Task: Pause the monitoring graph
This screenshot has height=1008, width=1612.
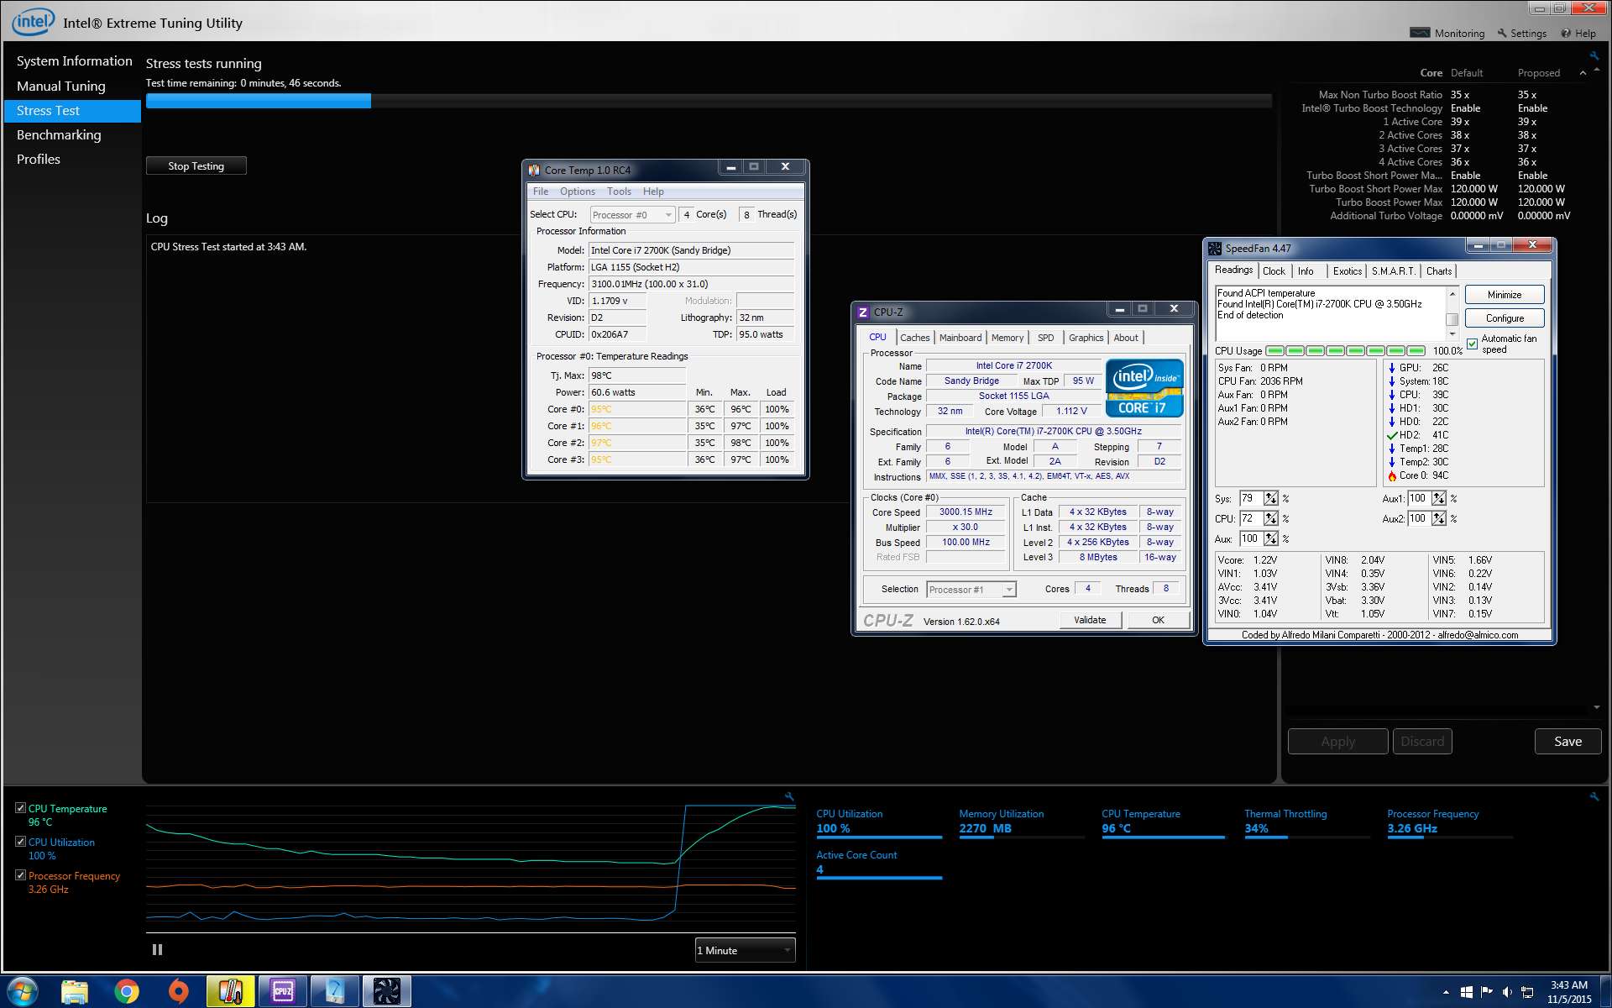Action: (x=157, y=949)
